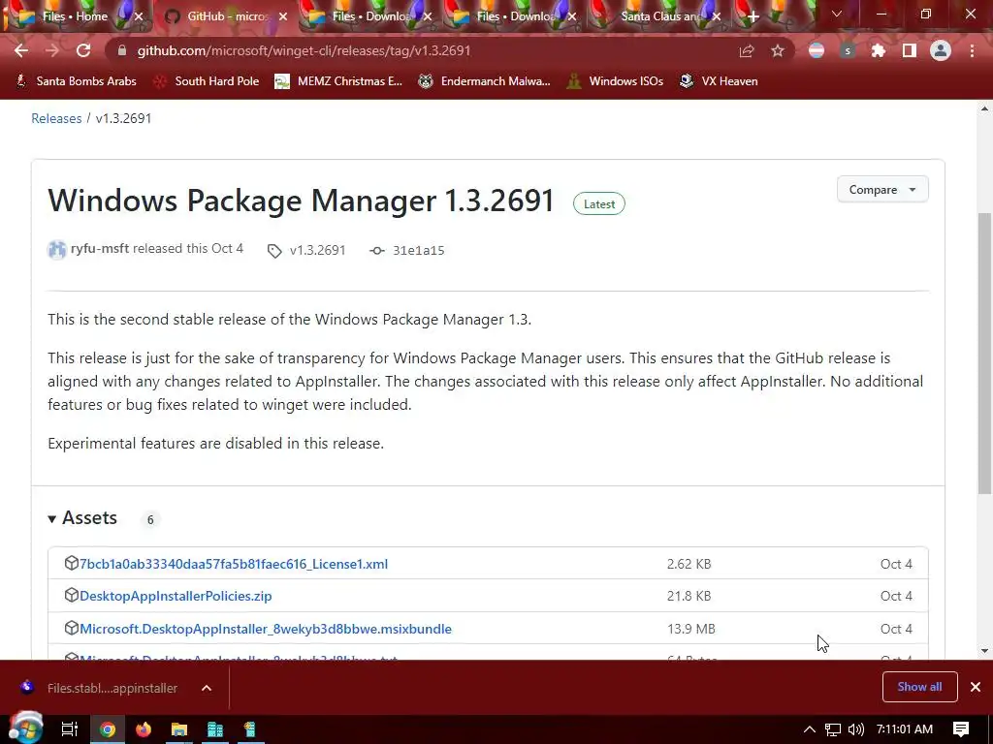Go back using the browser back arrow
993x744 pixels.
(21, 50)
